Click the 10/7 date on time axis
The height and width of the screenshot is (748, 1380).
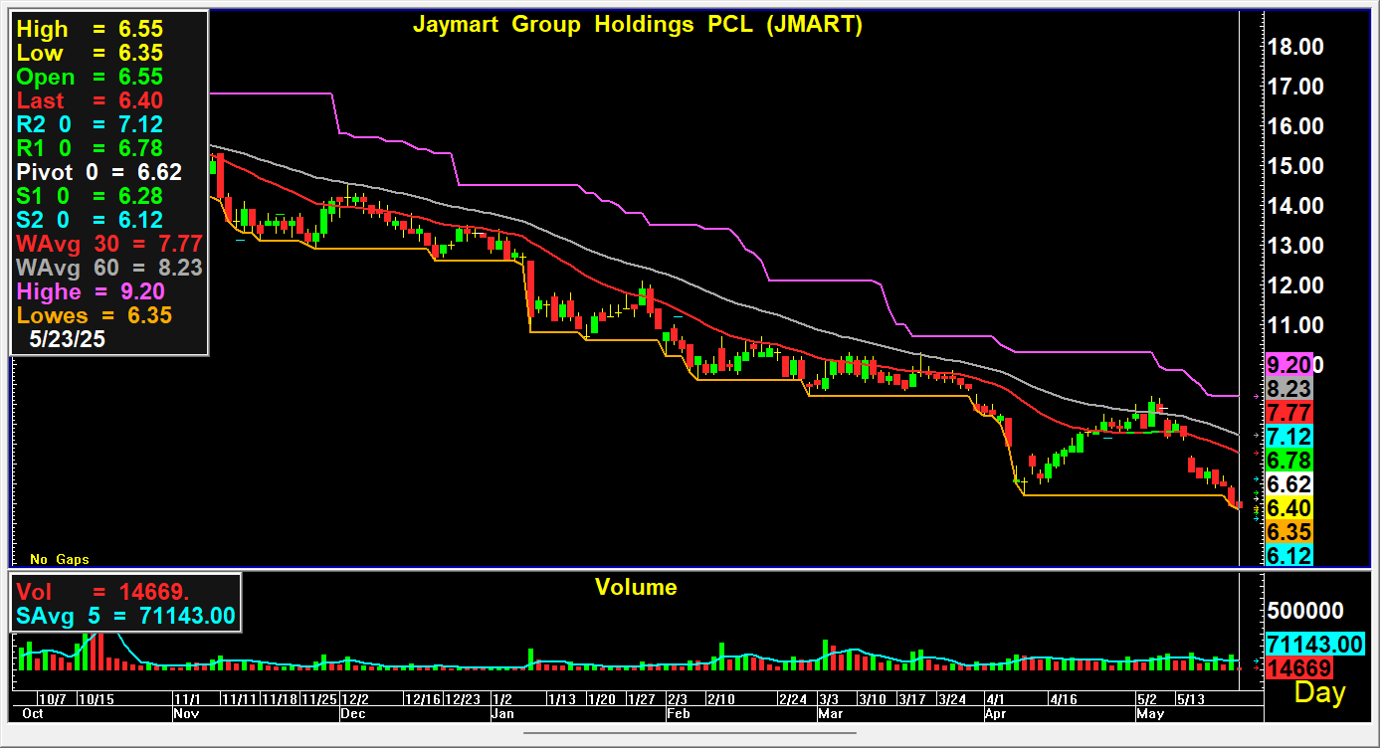click(53, 699)
